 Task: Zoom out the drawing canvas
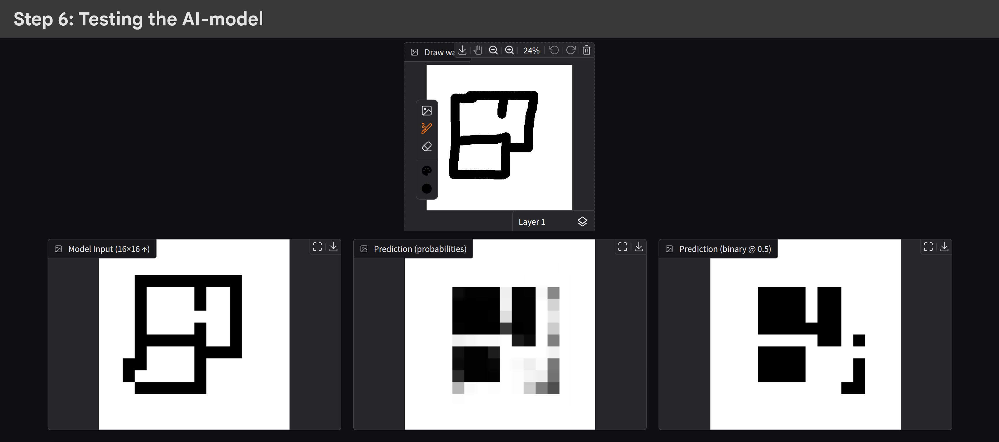(493, 50)
